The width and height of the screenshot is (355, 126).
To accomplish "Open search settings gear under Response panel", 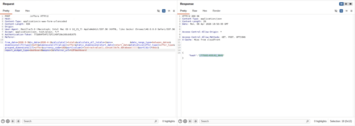I will pos(185,121).
